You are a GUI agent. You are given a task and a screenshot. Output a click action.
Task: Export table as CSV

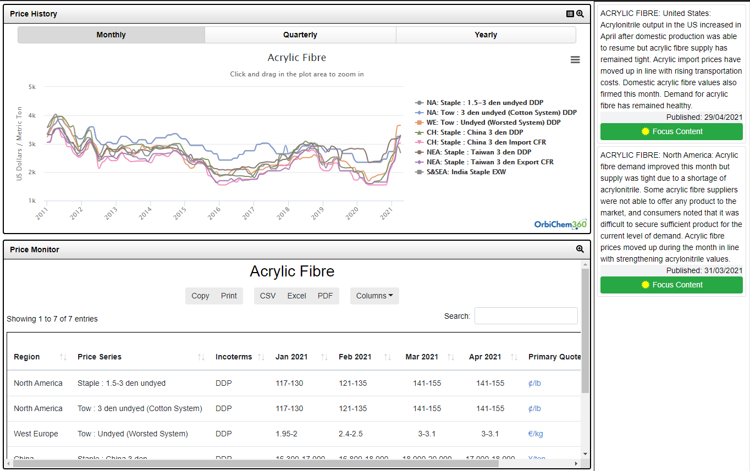268,296
